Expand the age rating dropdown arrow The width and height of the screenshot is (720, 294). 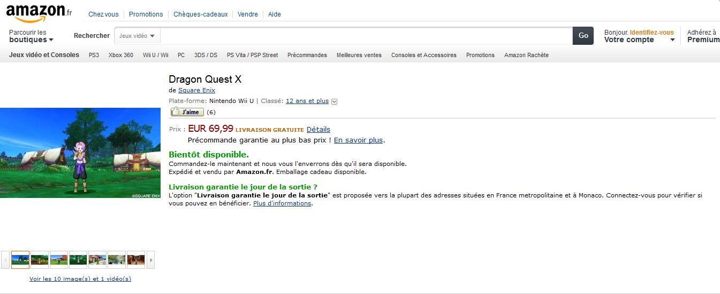[335, 101]
